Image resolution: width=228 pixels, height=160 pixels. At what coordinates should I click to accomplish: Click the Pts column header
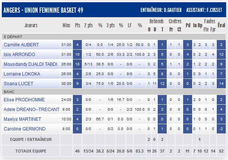[77, 26]
